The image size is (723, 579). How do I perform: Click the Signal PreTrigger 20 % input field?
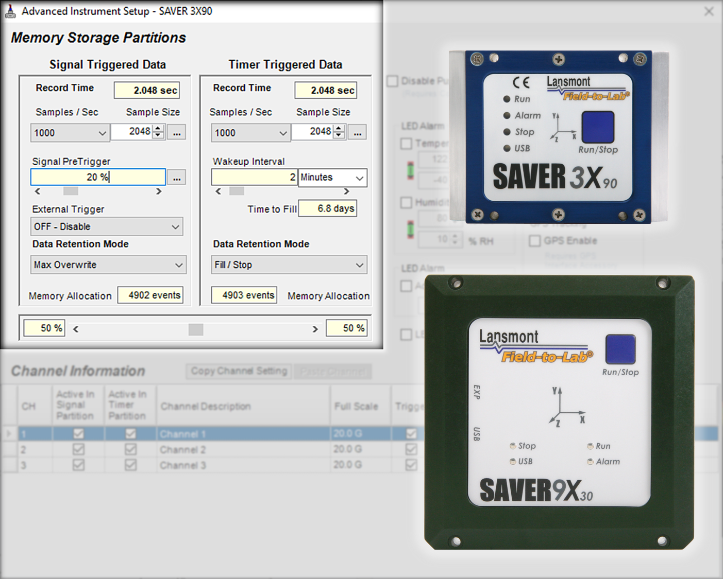(x=98, y=177)
